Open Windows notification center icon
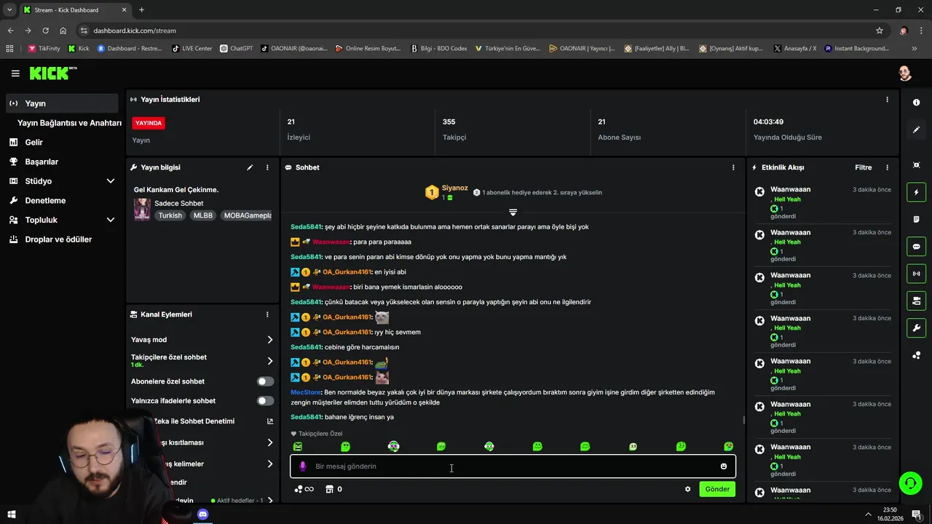 click(x=916, y=515)
